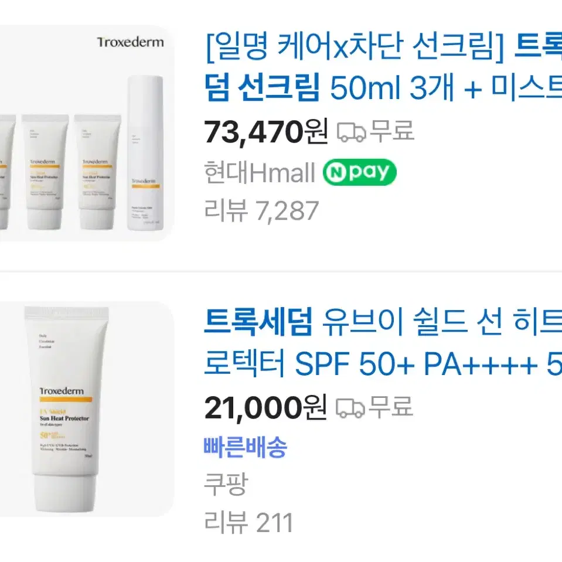Open the 현대Hmall seller link
This screenshot has height=562, width=562.
coord(260,173)
